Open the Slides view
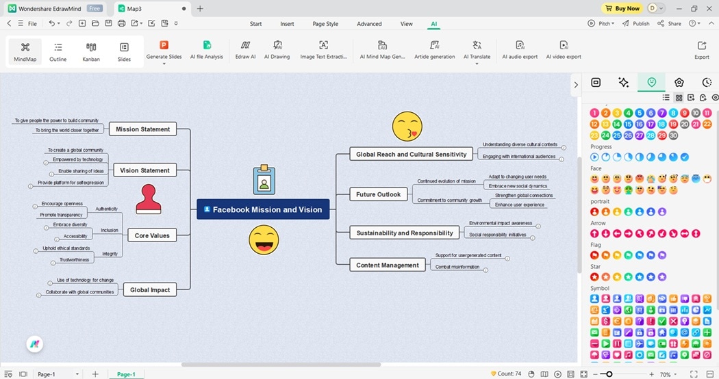Screen dimensions: 719x379 point(124,51)
